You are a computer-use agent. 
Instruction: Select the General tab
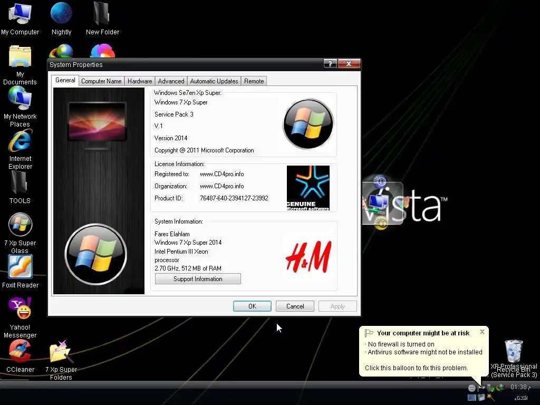click(x=65, y=80)
